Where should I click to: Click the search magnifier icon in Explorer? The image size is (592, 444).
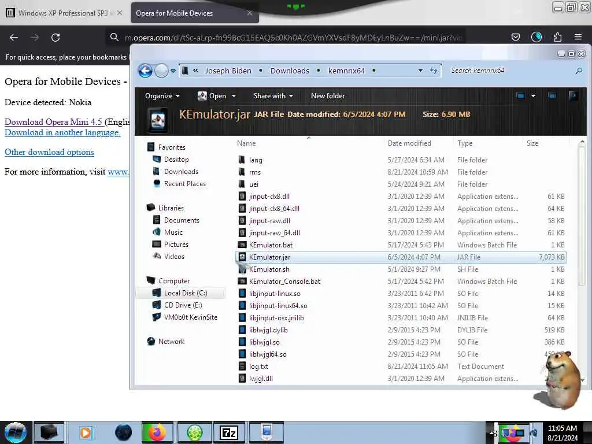[x=579, y=71]
